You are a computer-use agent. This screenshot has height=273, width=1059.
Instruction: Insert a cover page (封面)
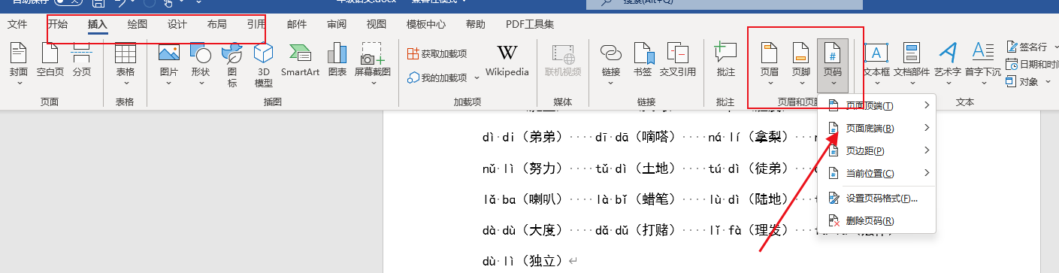(19, 63)
